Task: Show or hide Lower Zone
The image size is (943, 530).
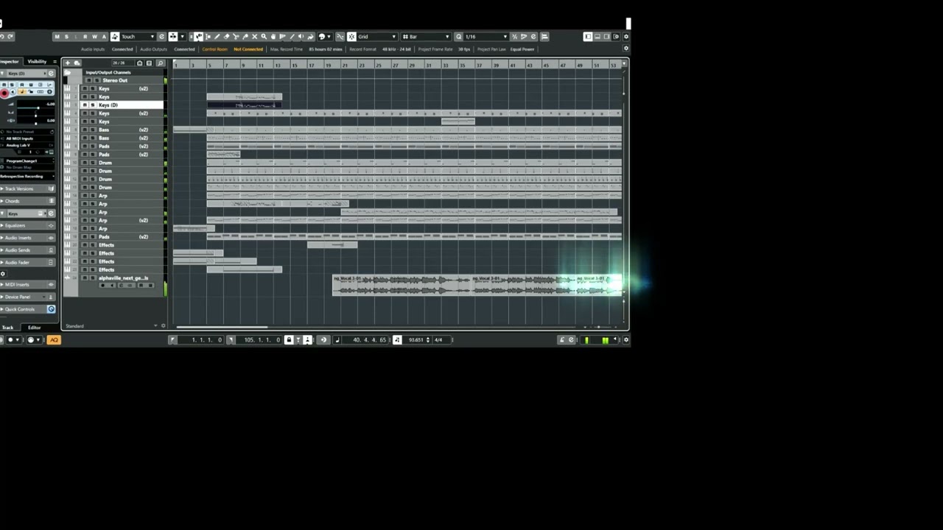Action: point(597,36)
